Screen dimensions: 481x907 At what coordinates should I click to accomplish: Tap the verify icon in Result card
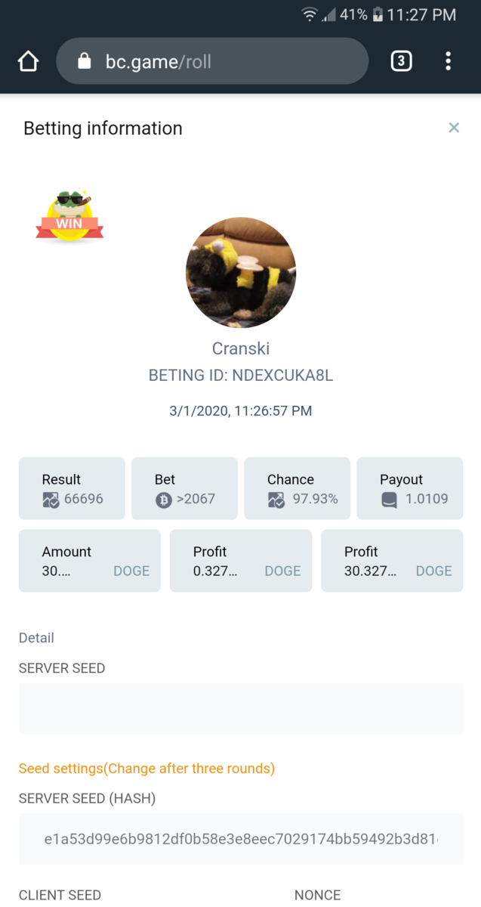(51, 500)
